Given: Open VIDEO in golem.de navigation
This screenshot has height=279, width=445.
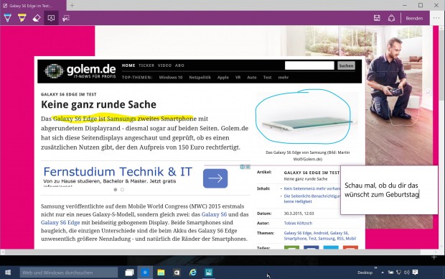Looking at the screenshot, I should pos(164,65).
